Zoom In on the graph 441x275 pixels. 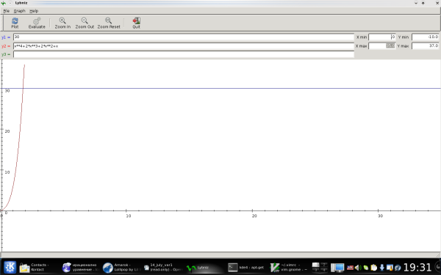pyautogui.click(x=62, y=23)
